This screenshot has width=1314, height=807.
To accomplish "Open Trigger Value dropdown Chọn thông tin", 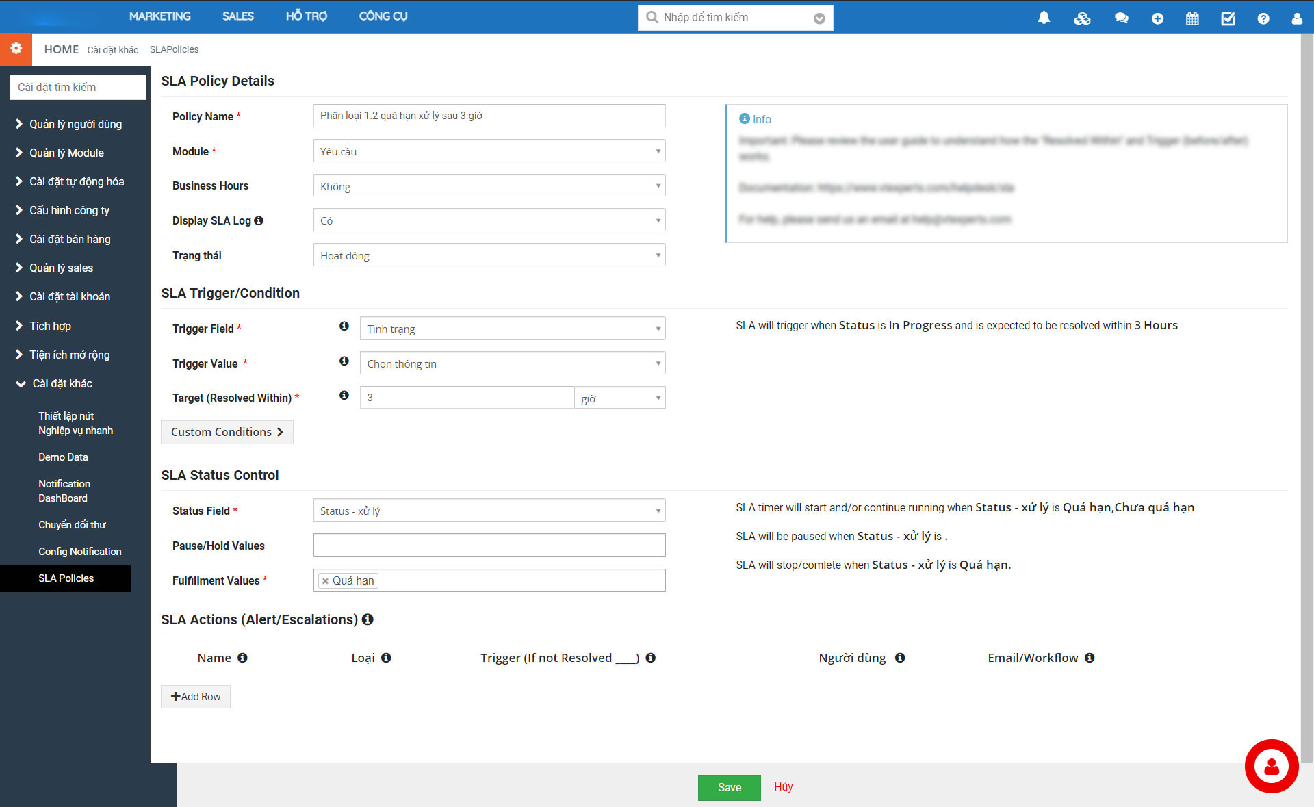I will tap(513, 363).
